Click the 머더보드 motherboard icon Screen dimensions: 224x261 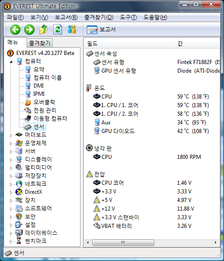click(19, 135)
